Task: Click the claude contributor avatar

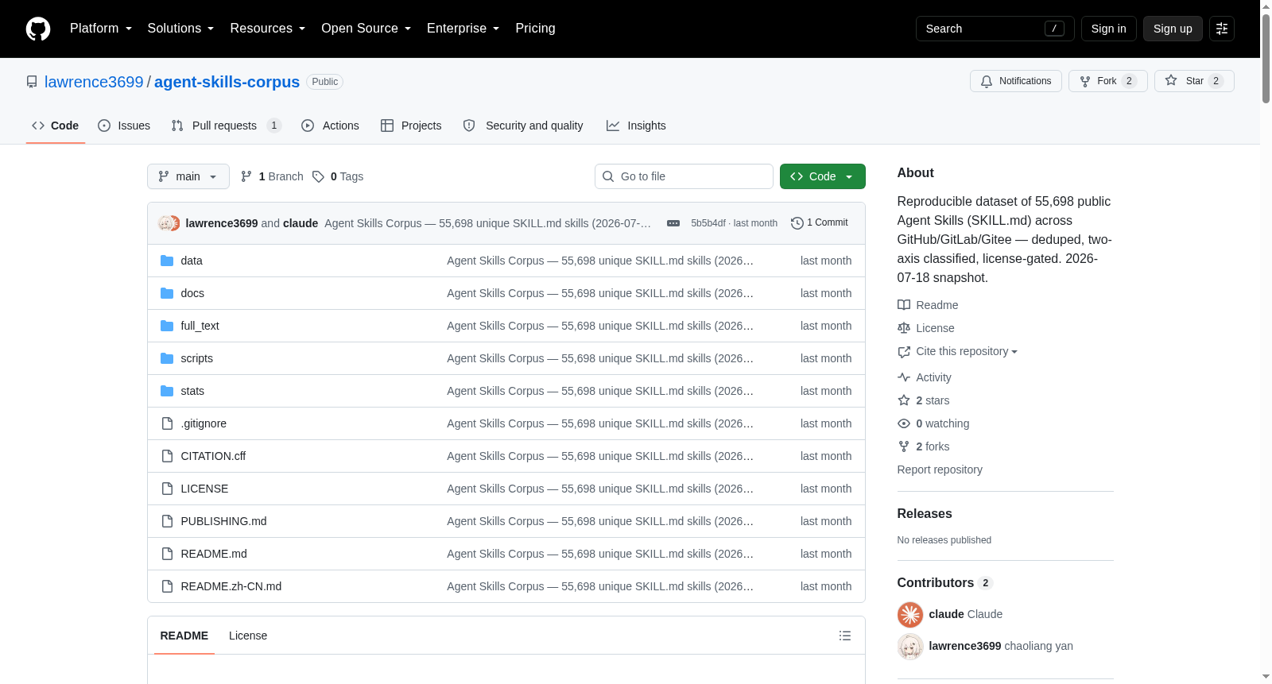Action: (910, 614)
